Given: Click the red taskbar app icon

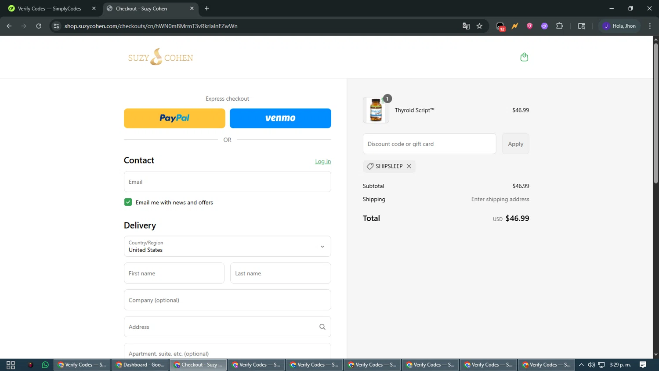Looking at the screenshot, I should click(x=30, y=365).
